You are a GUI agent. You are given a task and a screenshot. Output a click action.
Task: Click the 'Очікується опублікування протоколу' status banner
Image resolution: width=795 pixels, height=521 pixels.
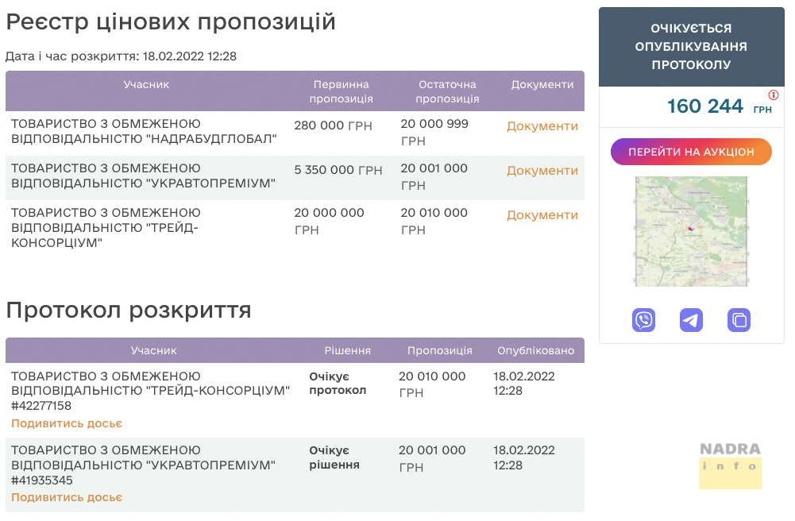(691, 47)
